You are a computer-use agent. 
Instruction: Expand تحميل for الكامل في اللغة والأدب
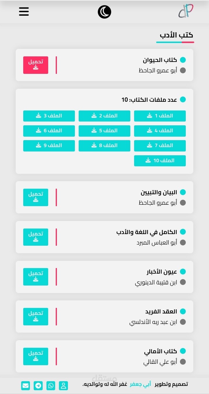(x=36, y=237)
